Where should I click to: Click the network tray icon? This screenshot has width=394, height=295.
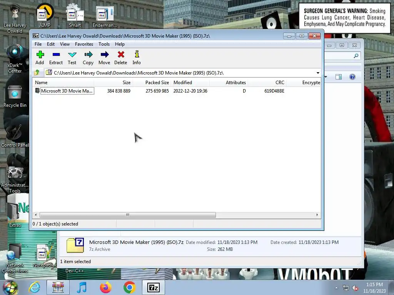click(346, 288)
